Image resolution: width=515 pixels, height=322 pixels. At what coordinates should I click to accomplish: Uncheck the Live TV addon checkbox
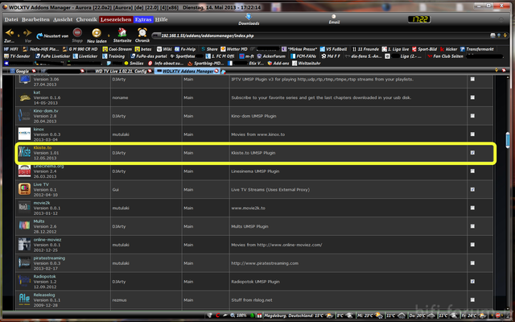coord(472,190)
